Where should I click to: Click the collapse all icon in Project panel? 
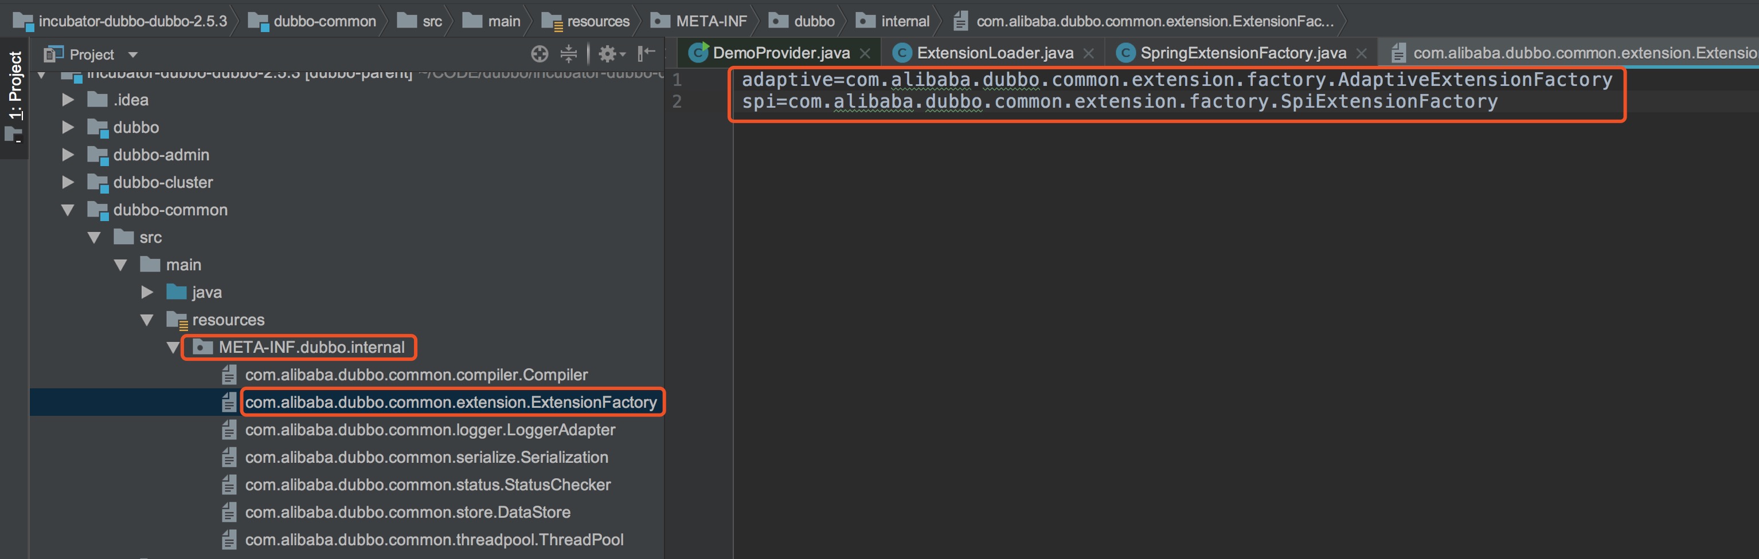point(568,54)
